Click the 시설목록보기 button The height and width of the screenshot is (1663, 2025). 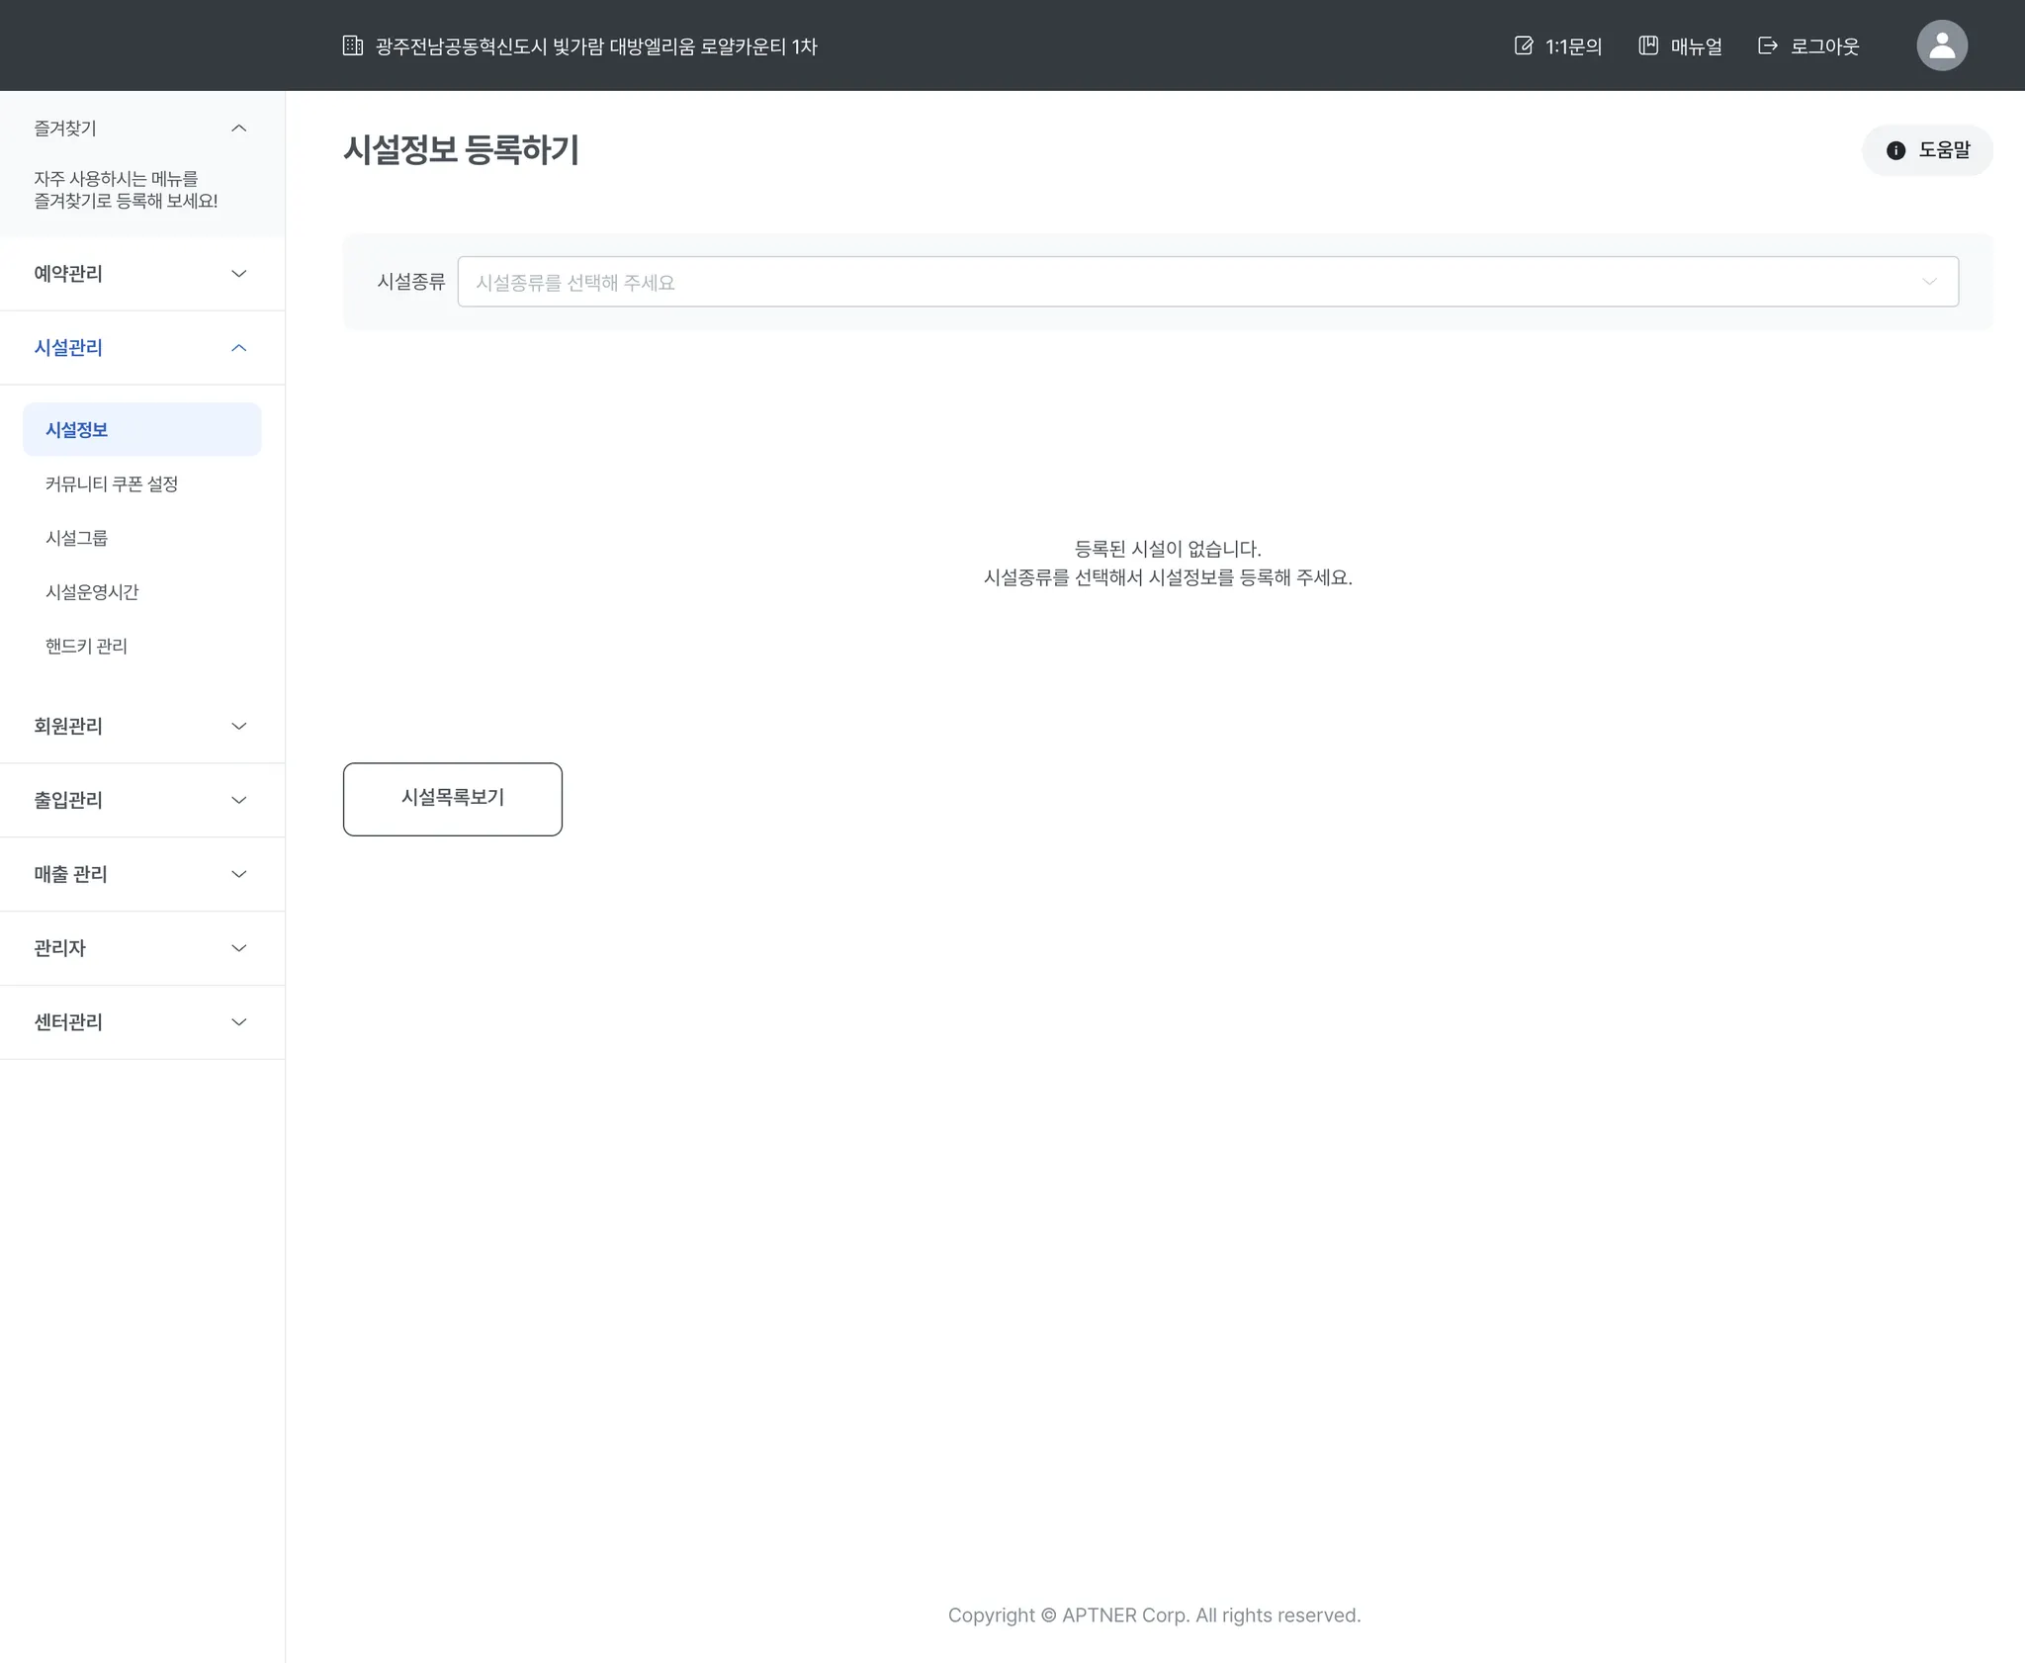click(453, 799)
